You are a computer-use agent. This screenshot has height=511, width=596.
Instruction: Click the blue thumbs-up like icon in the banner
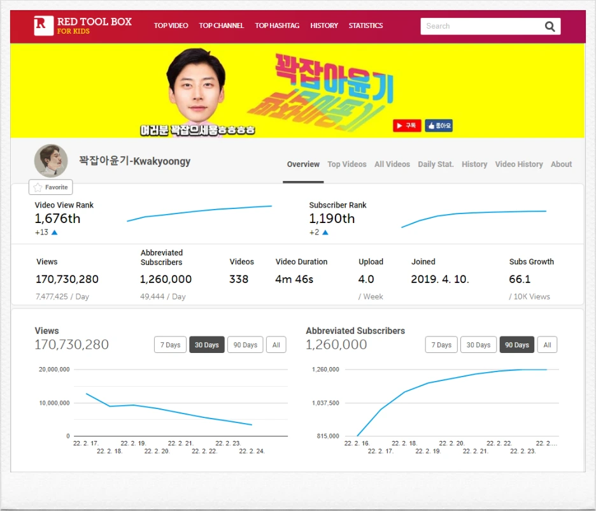[439, 126]
